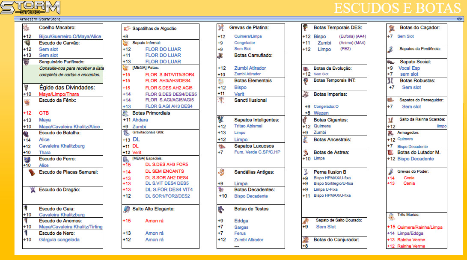Select the Grevas do Poder icon
Image resolution: width=467 pixels, height=260 pixels.
[390, 172]
